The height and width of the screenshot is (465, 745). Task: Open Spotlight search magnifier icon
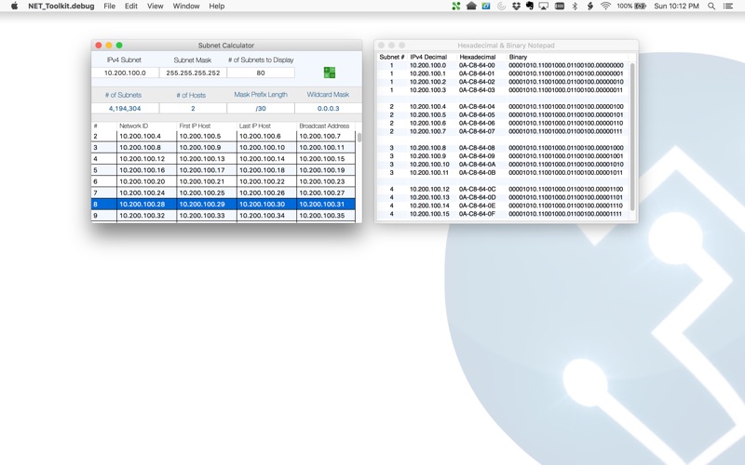(712, 6)
